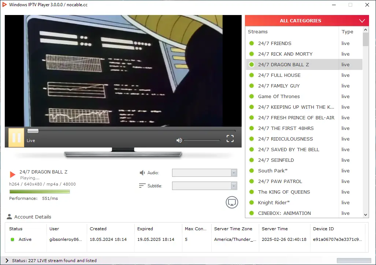Select the 24/7 FRIENDS stream

(x=304, y=43)
